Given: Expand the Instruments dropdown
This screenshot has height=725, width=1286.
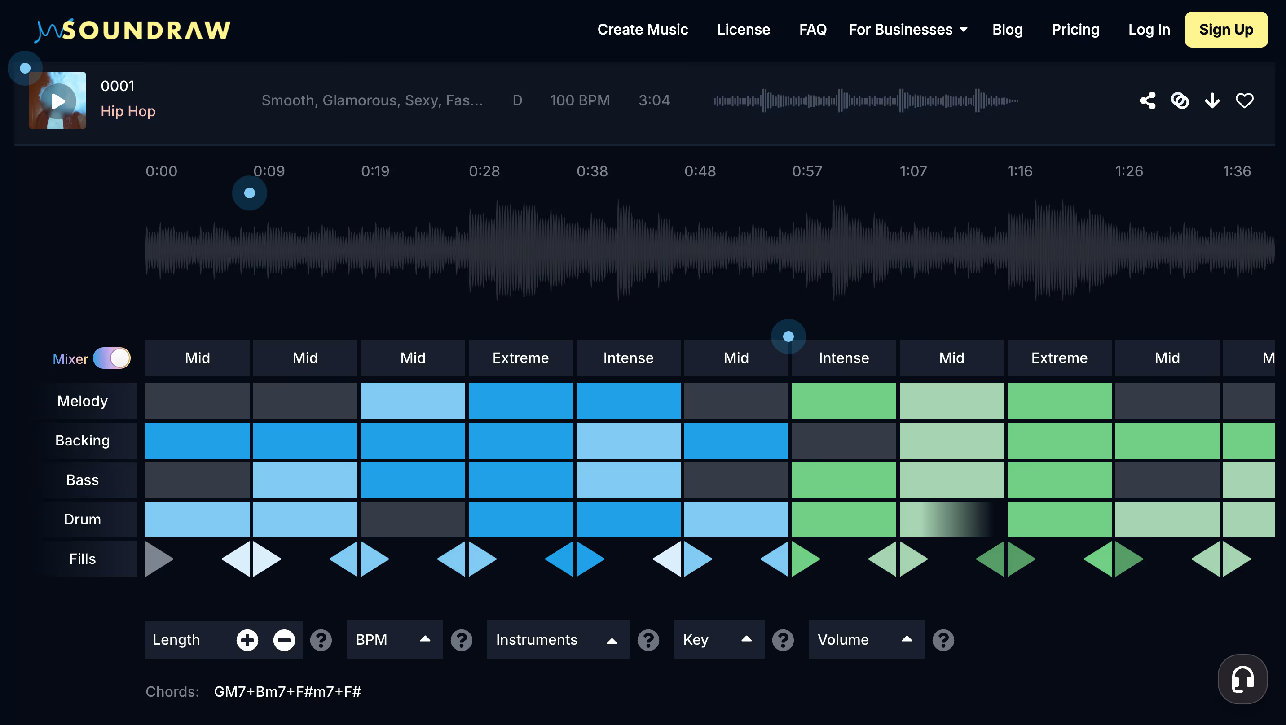Looking at the screenshot, I should 558,640.
